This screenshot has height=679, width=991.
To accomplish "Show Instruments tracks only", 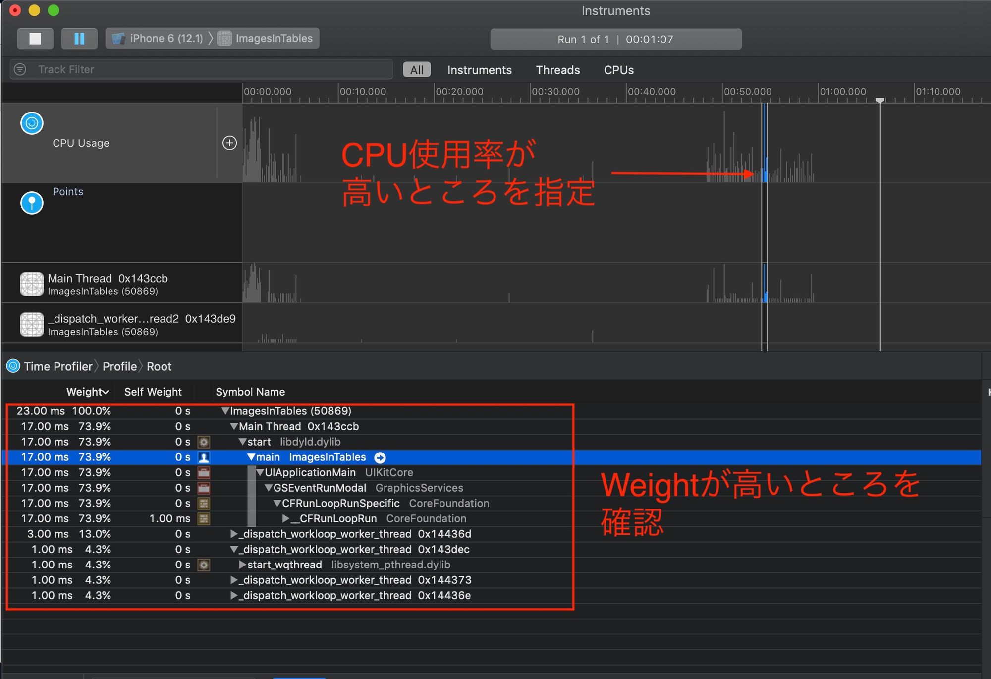I will pos(479,70).
